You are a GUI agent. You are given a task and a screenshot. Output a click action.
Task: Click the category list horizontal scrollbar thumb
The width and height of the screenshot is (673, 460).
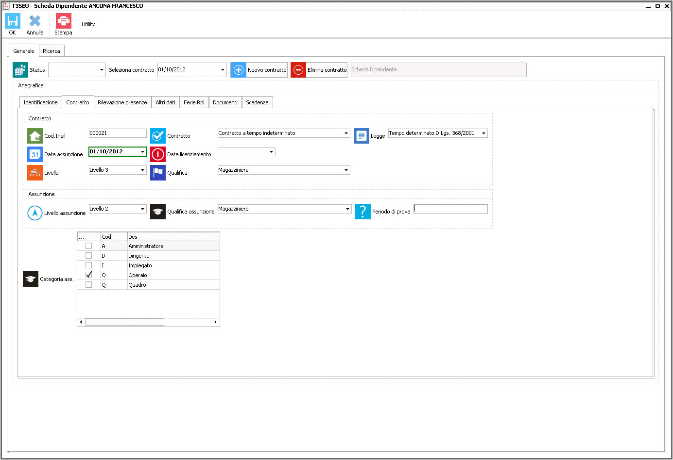pyautogui.click(x=124, y=322)
